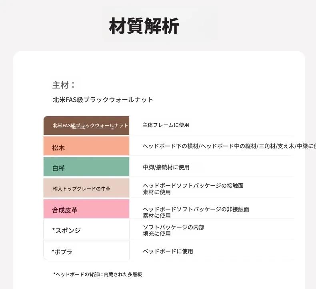
Task: Click the beige 輸入トップグレードの牛革 swatch
Action: (x=86, y=188)
